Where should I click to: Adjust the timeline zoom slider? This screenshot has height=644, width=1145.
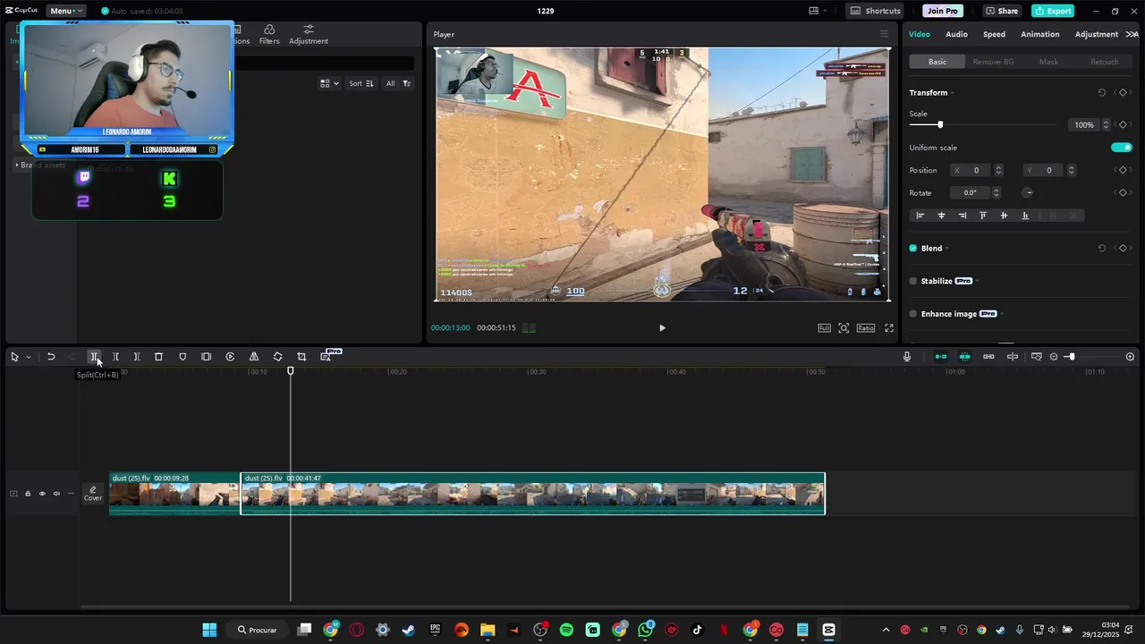point(1071,357)
